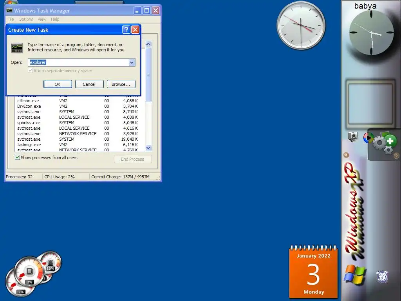Click the analog clock gadget on the desktop
Image resolution: width=401 pixels, height=301 pixels.
(301, 25)
